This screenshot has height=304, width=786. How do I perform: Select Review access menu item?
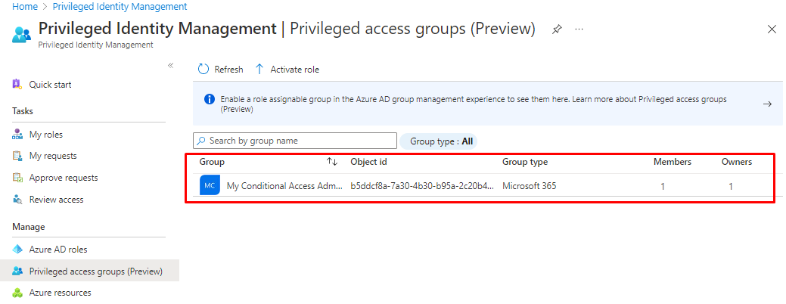(x=56, y=200)
